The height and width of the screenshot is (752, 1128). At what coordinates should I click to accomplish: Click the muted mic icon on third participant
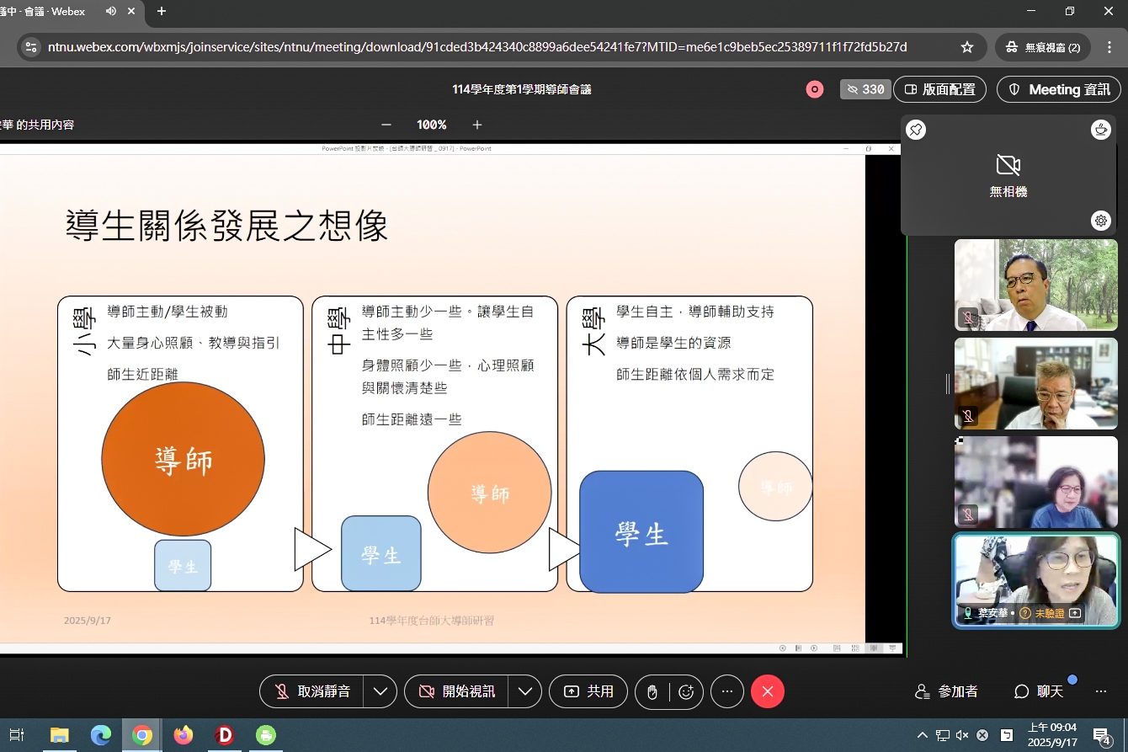[968, 515]
